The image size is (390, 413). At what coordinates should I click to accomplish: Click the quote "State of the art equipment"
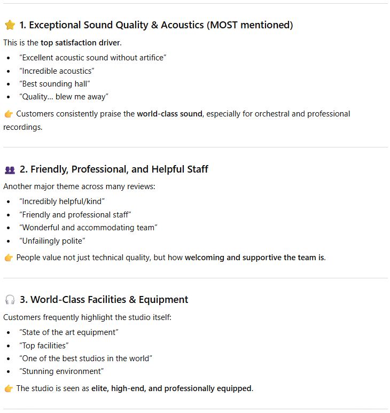click(68, 332)
